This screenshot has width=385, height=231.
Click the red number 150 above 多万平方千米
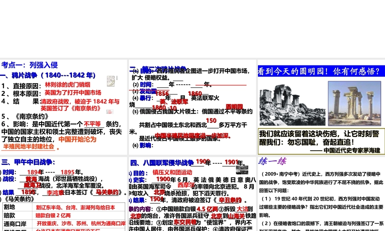click(x=211, y=121)
